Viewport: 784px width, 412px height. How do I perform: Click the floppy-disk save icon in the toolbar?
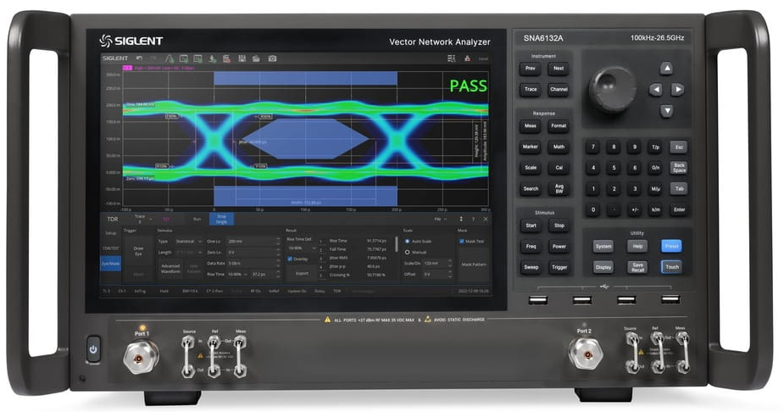(x=242, y=58)
